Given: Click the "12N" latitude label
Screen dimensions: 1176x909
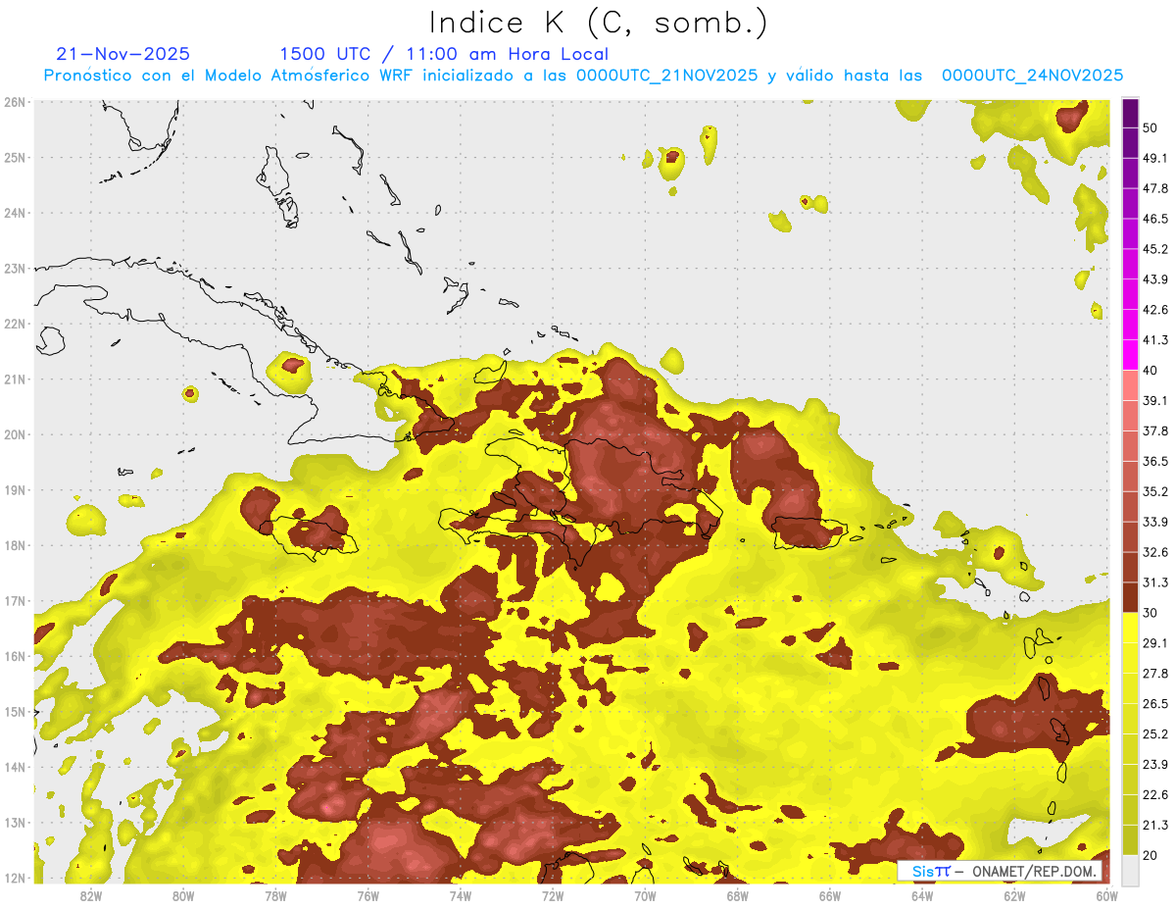Looking at the screenshot, I should tap(17, 878).
